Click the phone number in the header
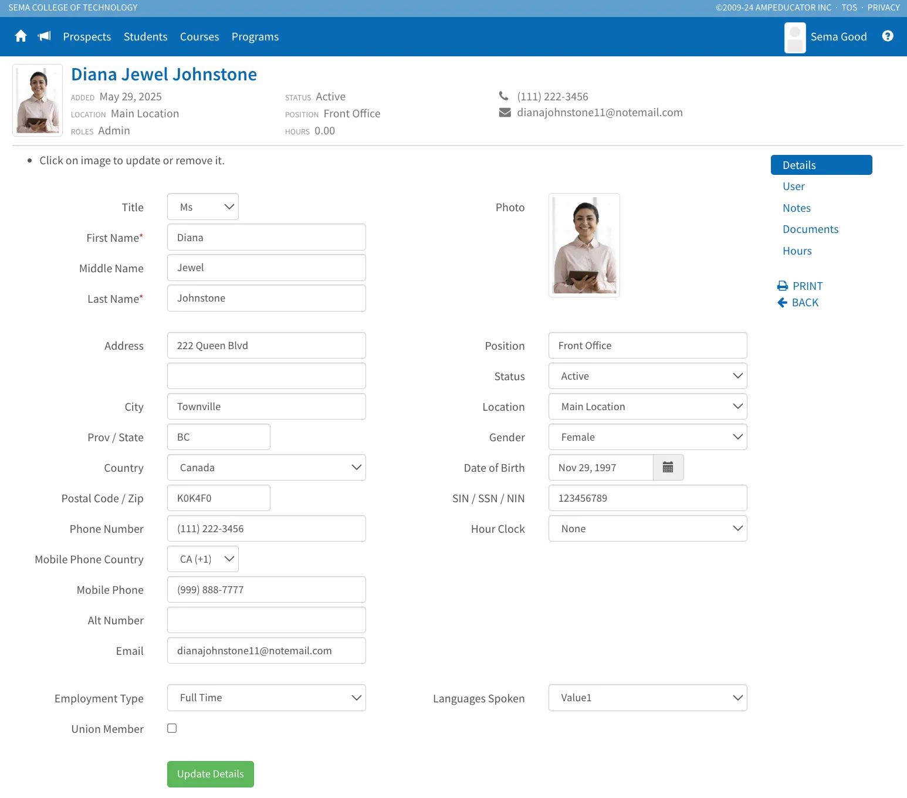The width and height of the screenshot is (907, 798). (553, 96)
